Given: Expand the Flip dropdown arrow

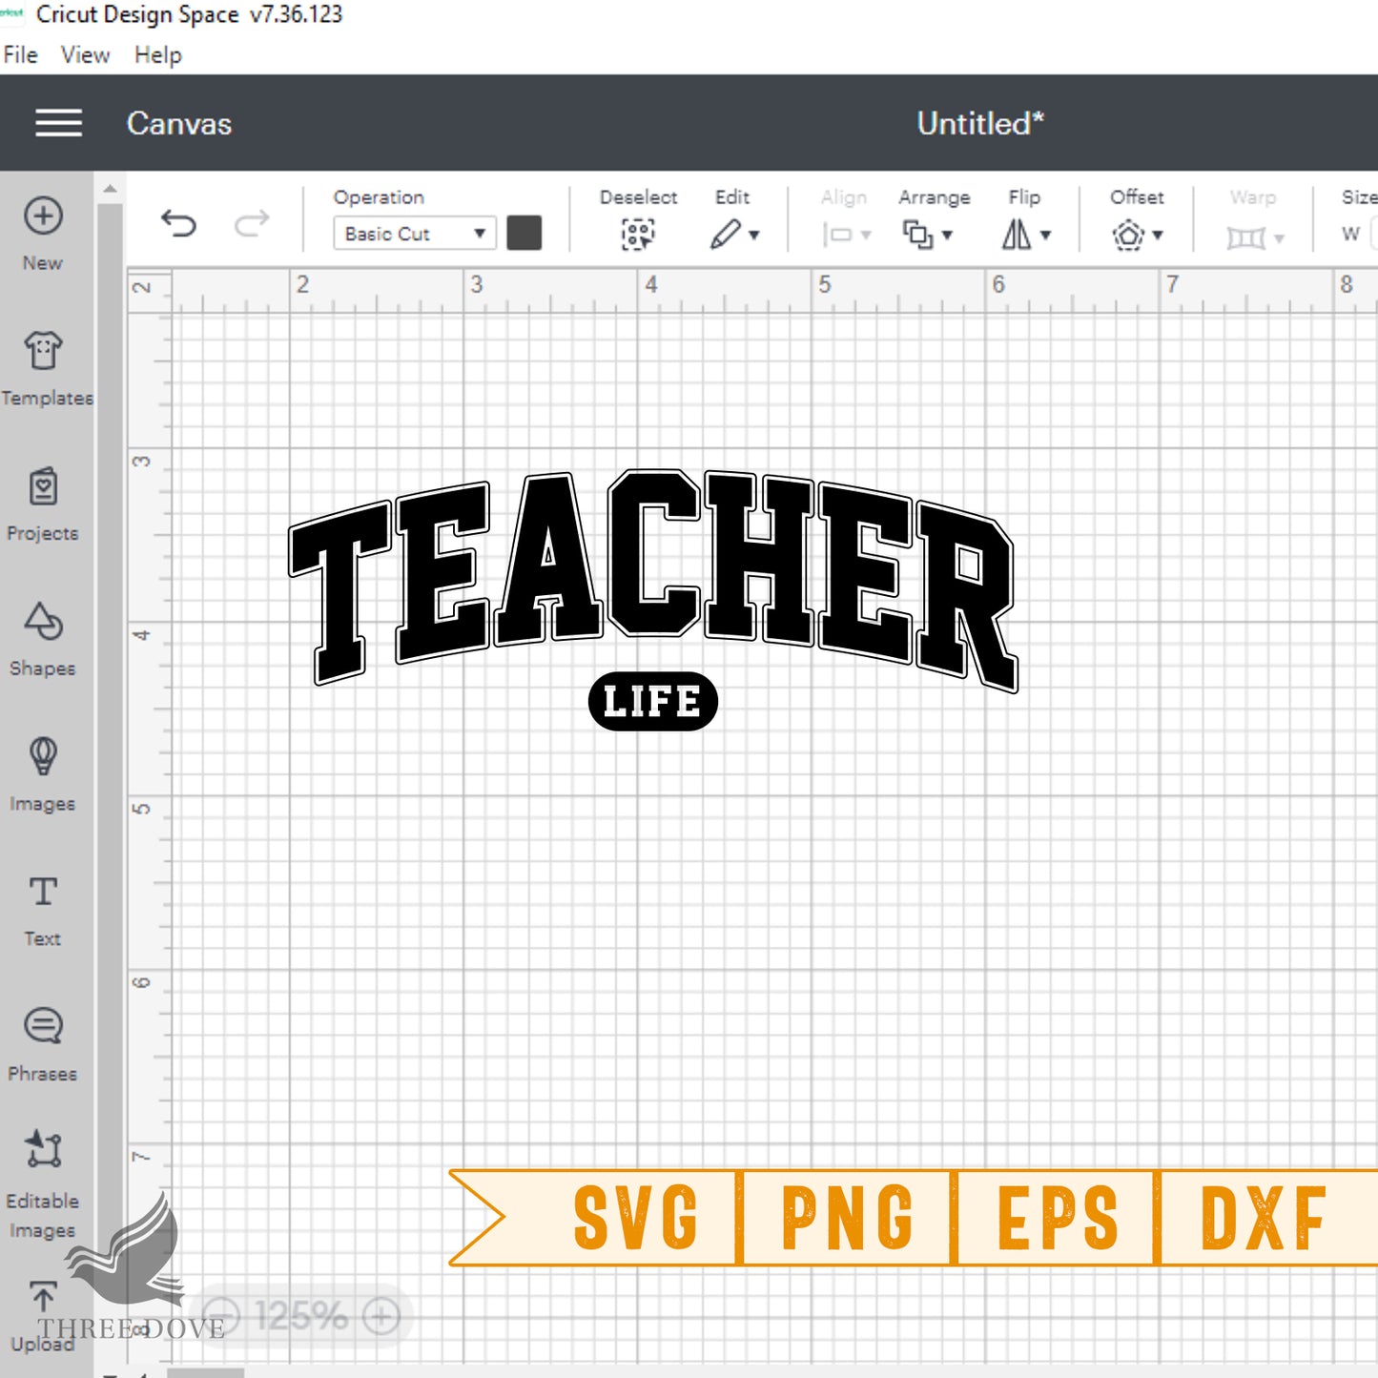Looking at the screenshot, I should pos(1045,235).
